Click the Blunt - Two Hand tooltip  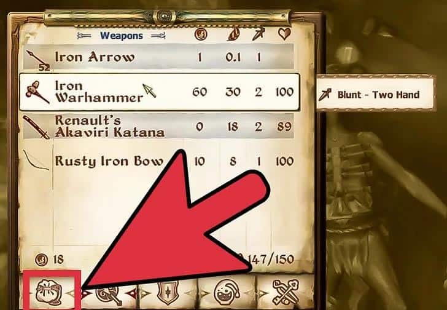point(376,93)
